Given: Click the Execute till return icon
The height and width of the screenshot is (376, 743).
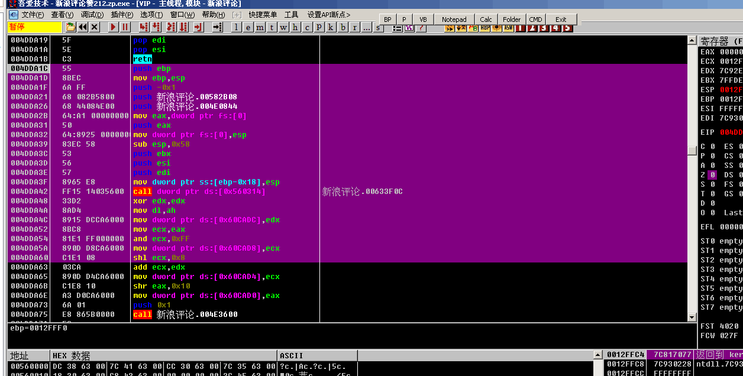Looking at the screenshot, I should point(198,27).
